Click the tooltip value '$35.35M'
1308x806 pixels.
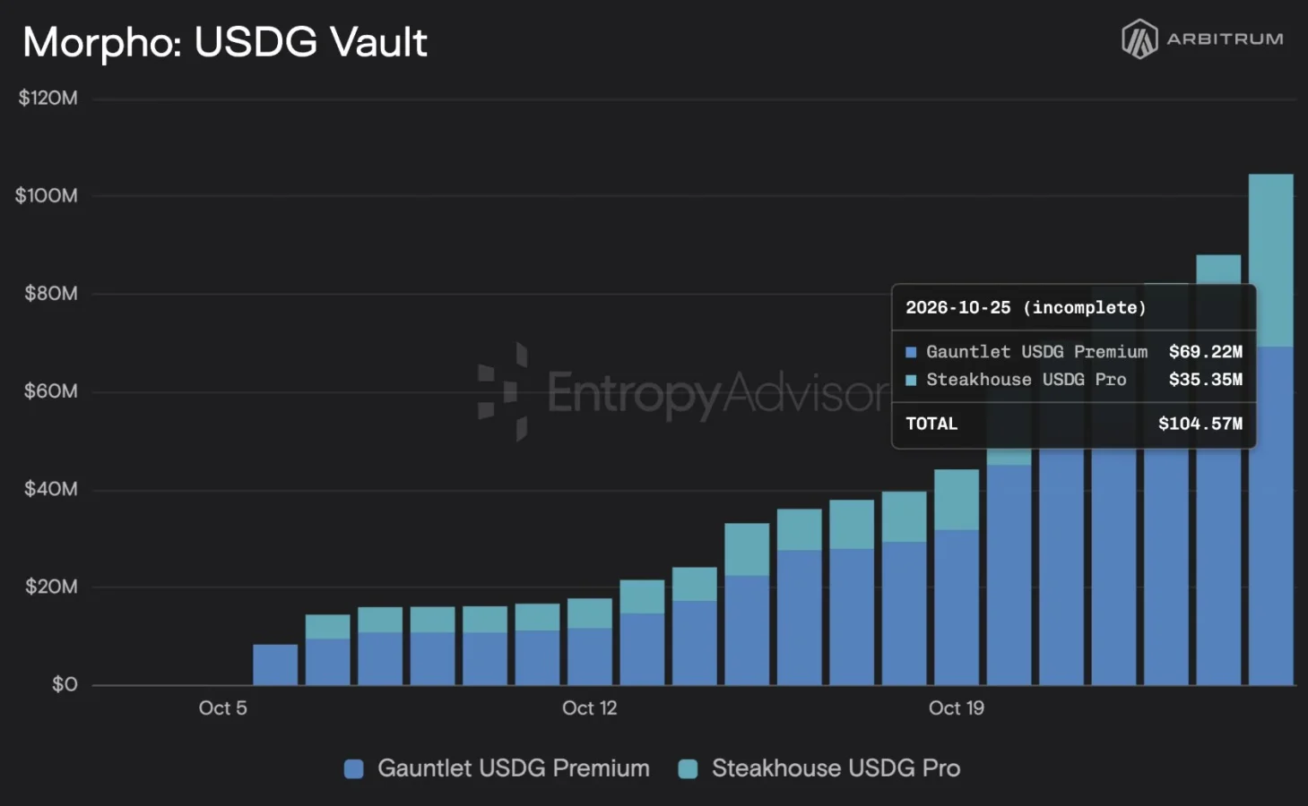[x=1206, y=380]
